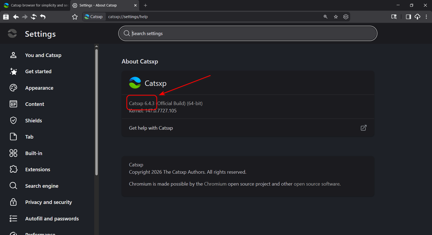Open the Chromium project link
Viewport: 432px width, 235px height.
click(215, 184)
